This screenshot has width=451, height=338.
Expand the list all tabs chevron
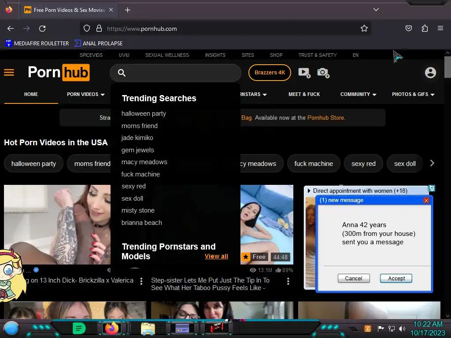pos(376,10)
